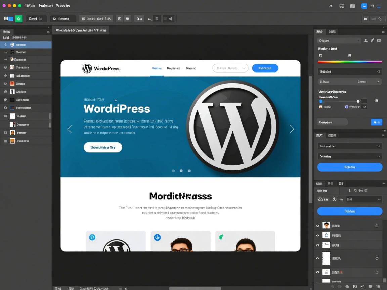Go to the next slide with right arrow
Viewport: 387px width, 290px height.
[292, 129]
